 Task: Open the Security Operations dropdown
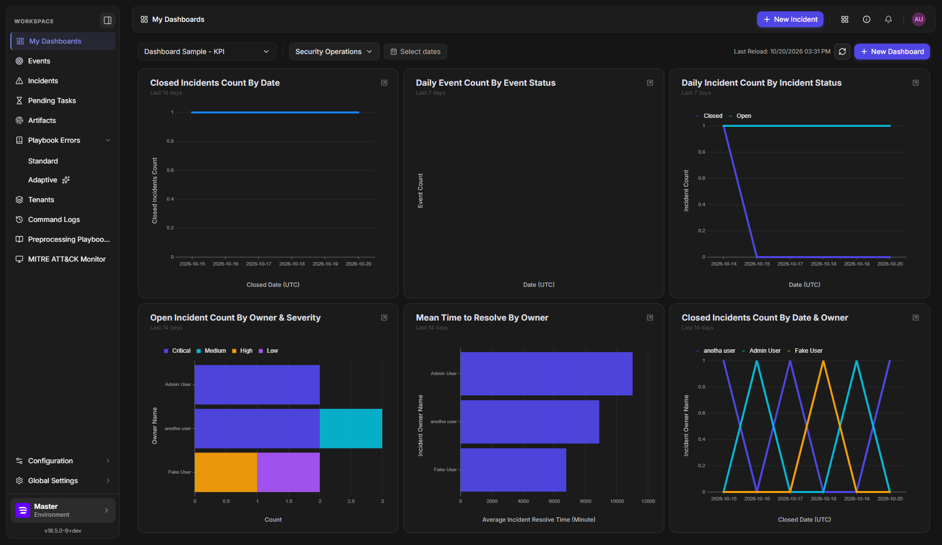334,52
